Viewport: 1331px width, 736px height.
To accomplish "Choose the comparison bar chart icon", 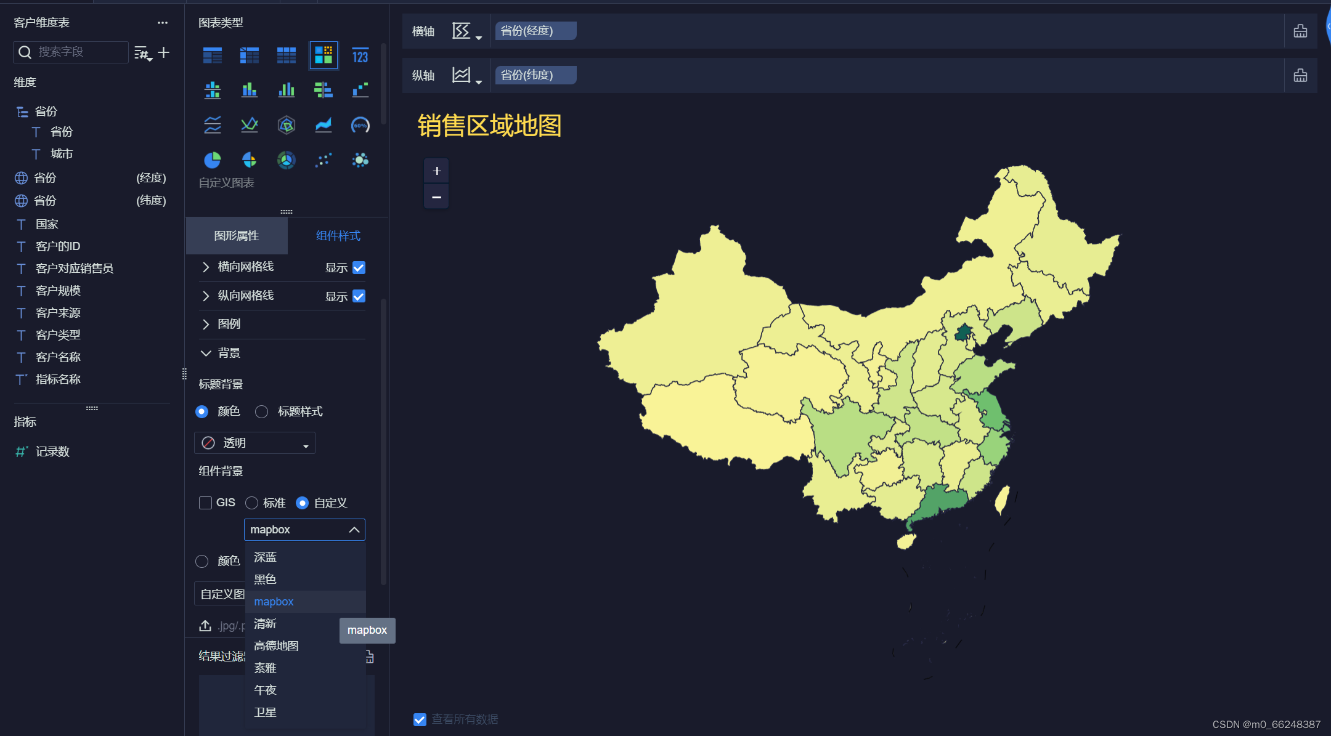I will pos(324,91).
